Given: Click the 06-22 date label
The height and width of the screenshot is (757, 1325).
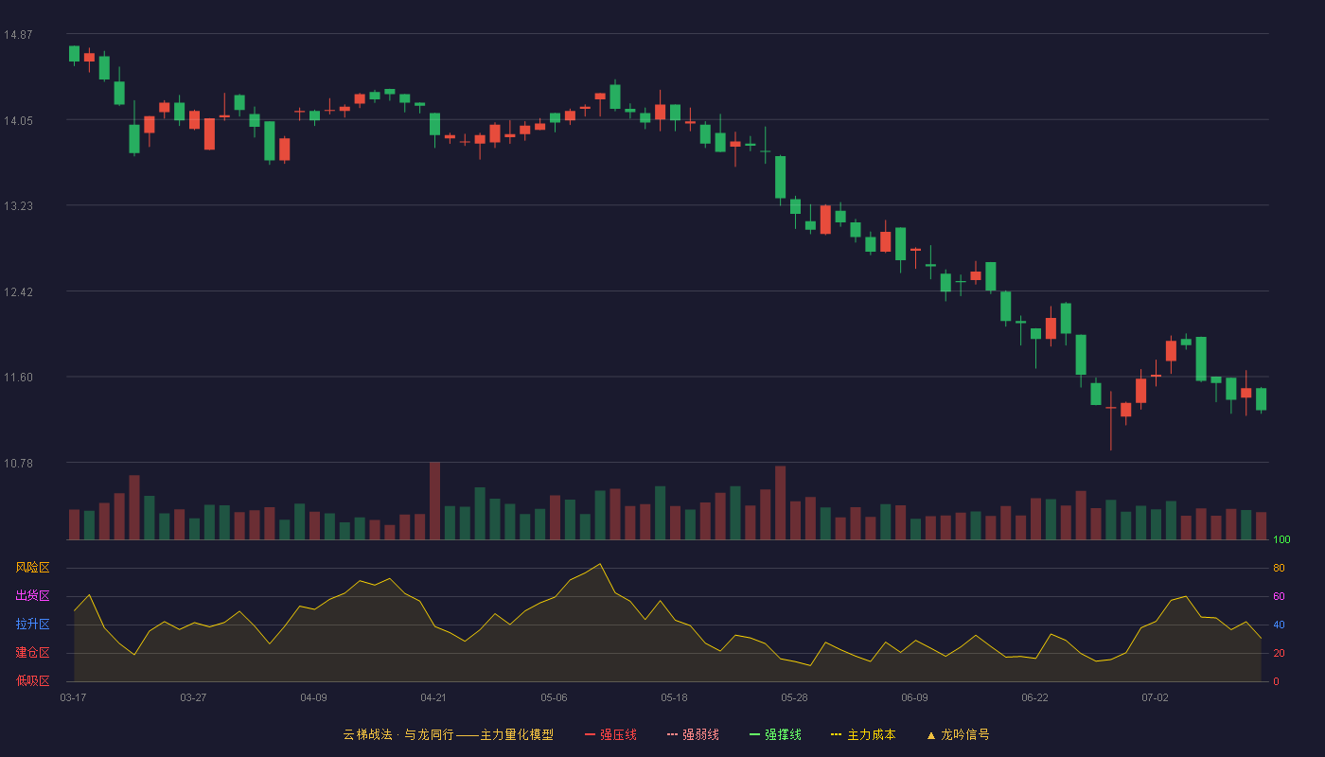Looking at the screenshot, I should pyautogui.click(x=1034, y=697).
